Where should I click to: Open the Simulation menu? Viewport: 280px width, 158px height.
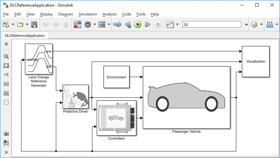pyautogui.click(x=88, y=14)
